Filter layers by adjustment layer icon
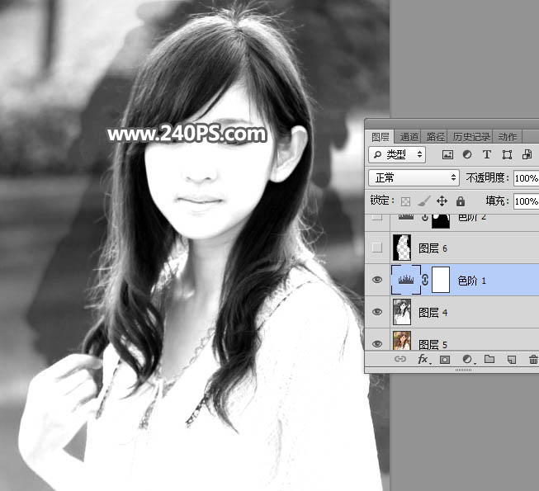This screenshot has height=491, width=539. click(467, 154)
